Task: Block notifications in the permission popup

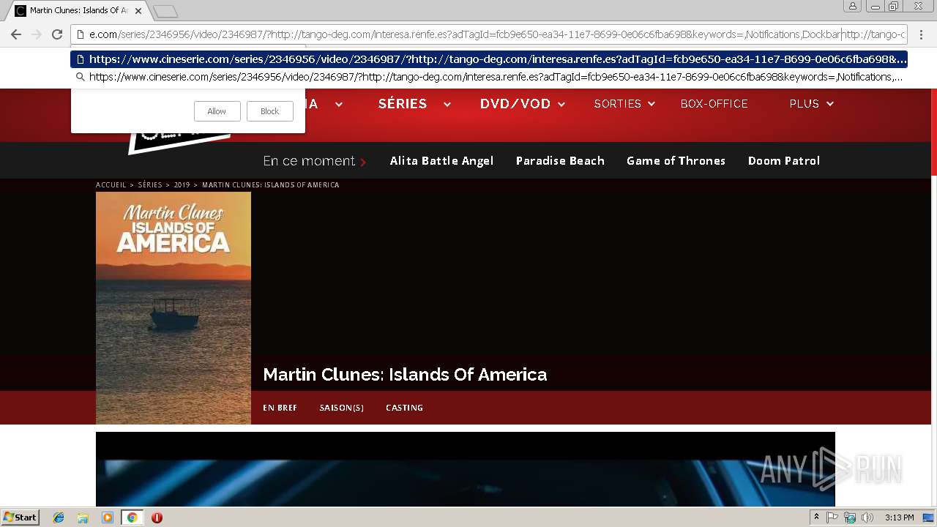Action: (269, 111)
